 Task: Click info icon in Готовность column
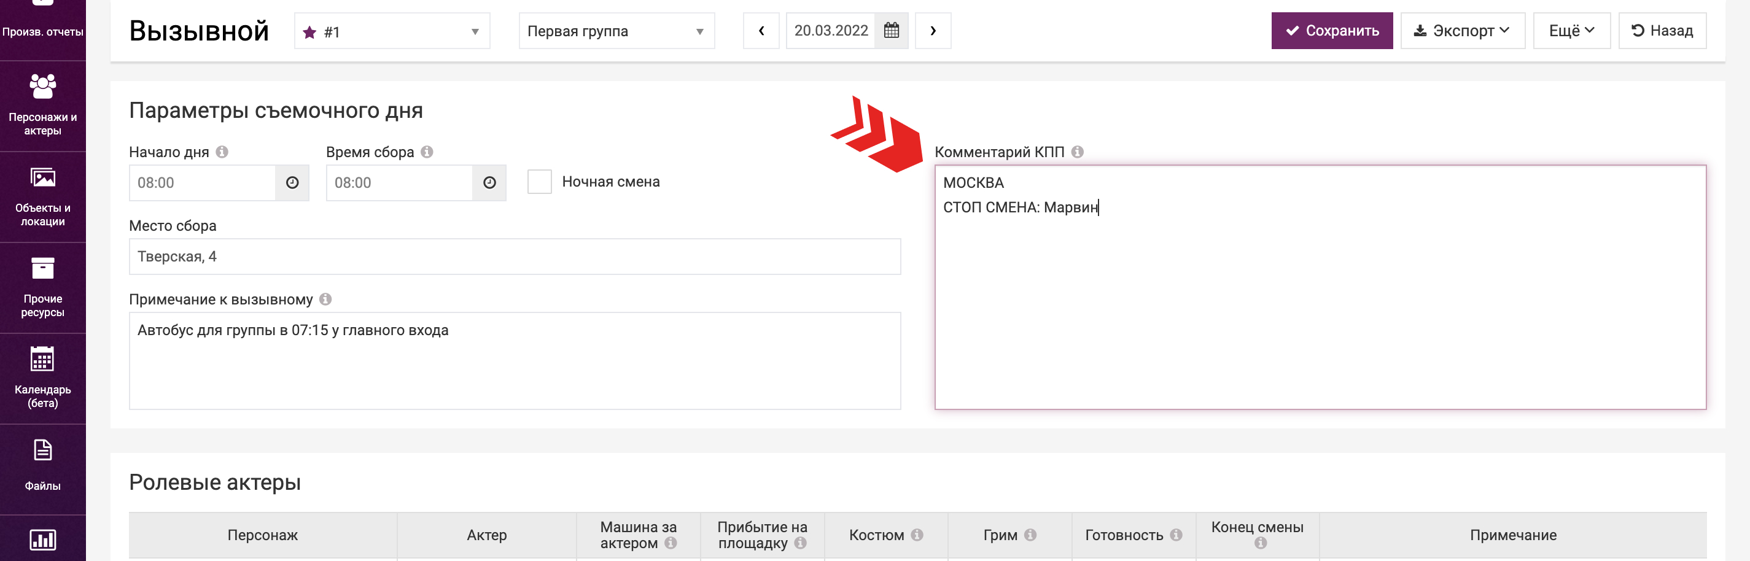pyautogui.click(x=1176, y=535)
